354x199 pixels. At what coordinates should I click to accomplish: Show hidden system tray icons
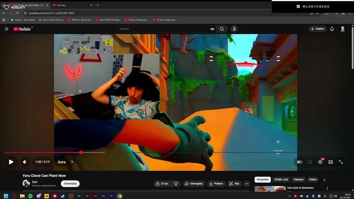coord(290,196)
